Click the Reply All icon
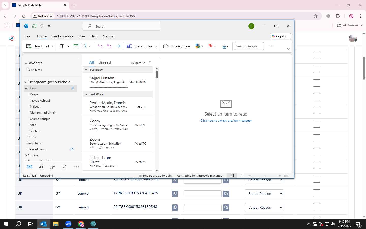Image resolution: width=366 pixels, height=229 pixels. 109,46
